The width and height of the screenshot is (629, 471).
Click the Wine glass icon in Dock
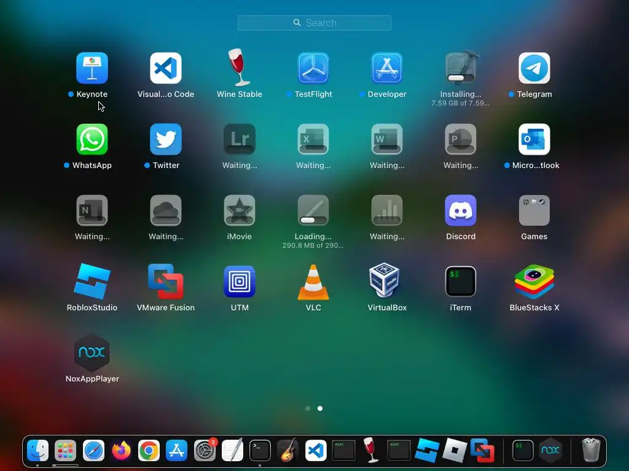371,450
